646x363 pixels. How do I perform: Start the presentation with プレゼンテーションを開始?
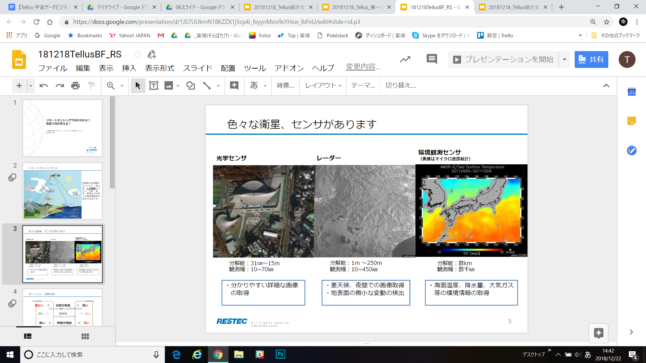tap(503, 59)
